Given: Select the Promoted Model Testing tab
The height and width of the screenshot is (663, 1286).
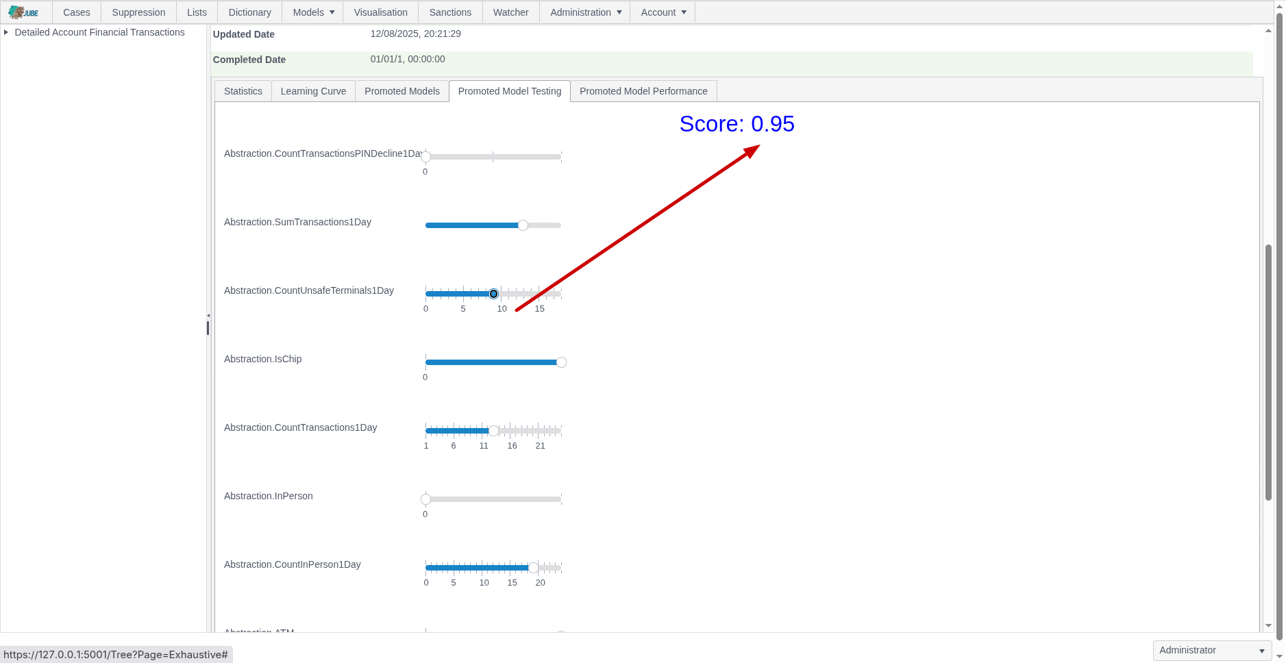Looking at the screenshot, I should [x=510, y=91].
